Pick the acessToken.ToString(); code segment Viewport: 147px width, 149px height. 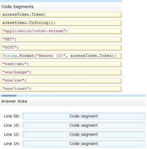click(61, 23)
